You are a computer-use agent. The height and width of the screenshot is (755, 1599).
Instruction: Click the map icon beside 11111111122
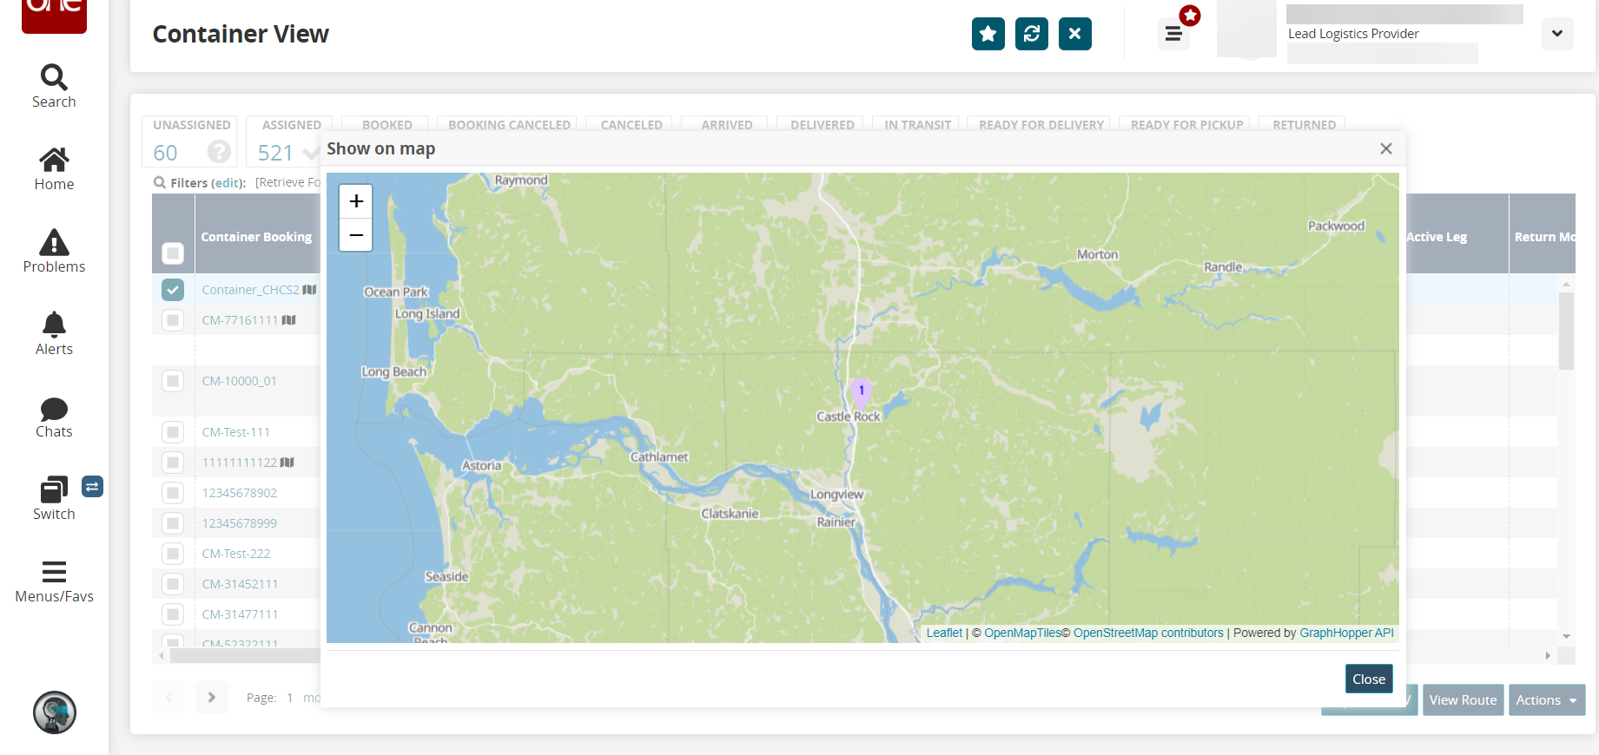287,463
